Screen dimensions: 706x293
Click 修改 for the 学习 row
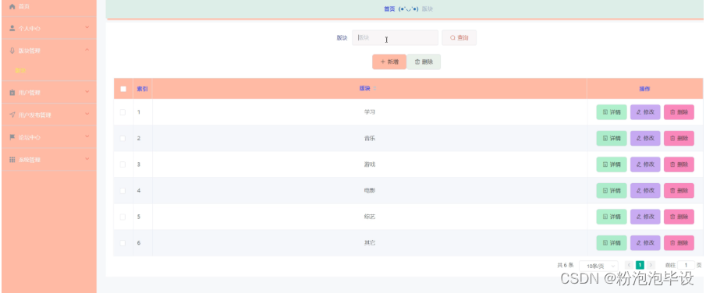coord(645,112)
